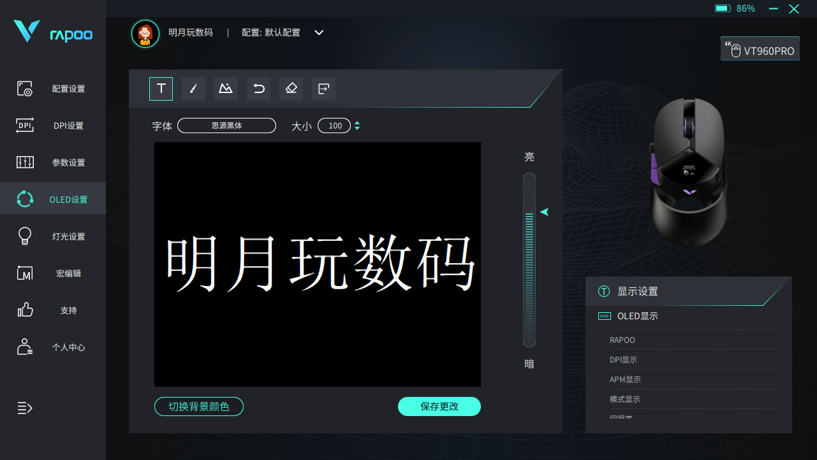Select the DPI显示 display option
Viewport: 817px width, 460px height.
click(623, 360)
